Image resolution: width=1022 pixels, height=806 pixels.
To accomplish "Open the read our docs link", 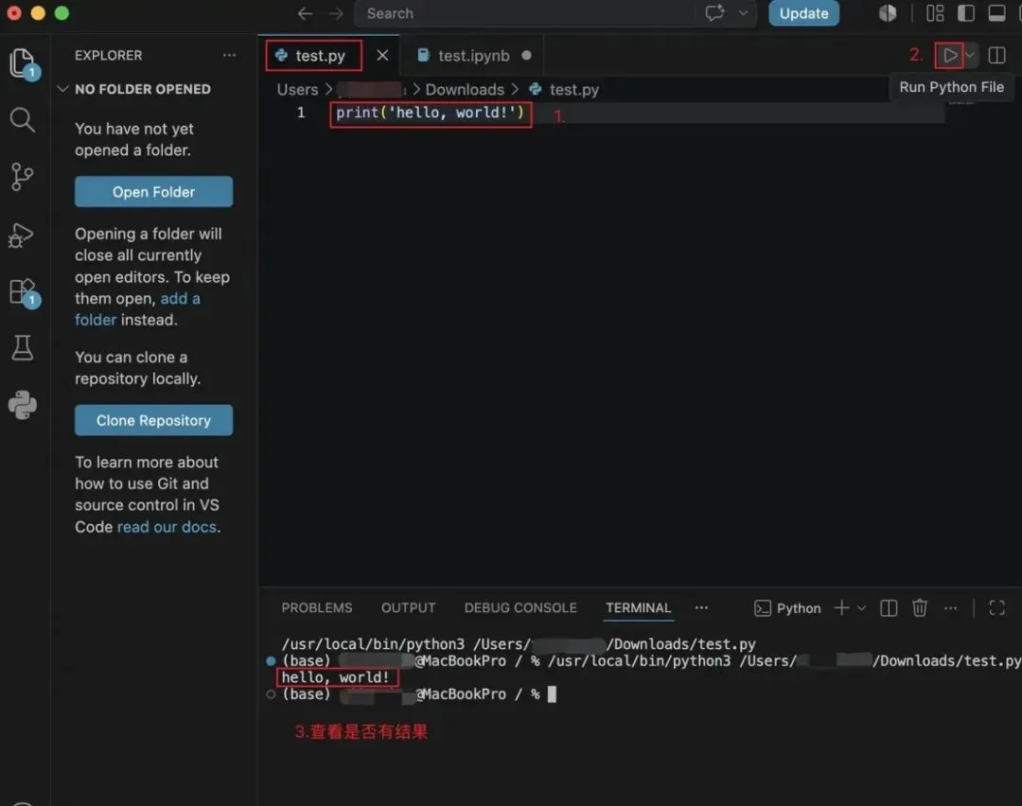I will click(x=167, y=527).
